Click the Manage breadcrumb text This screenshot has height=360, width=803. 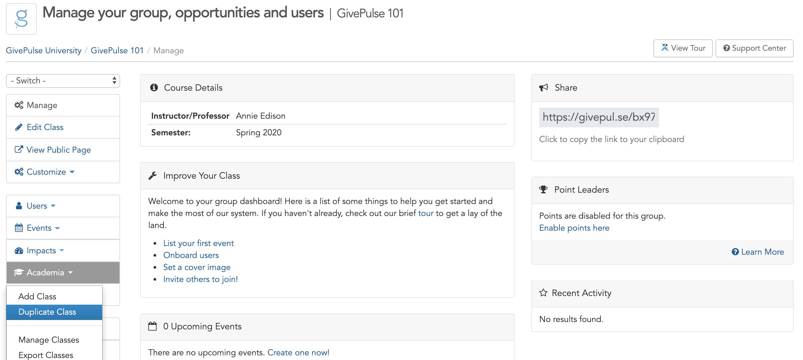tap(169, 51)
